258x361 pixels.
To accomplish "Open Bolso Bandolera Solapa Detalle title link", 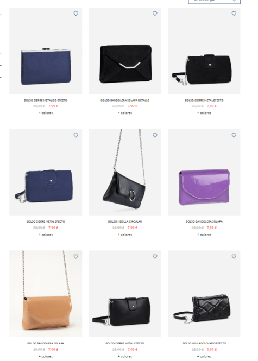I will pyautogui.click(x=125, y=100).
